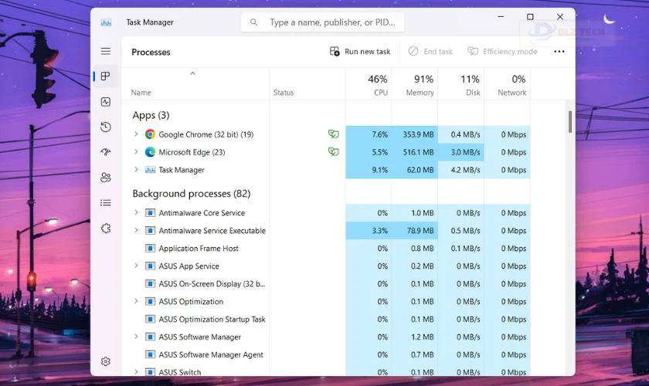Click Antimalware Service Executable memory 78.9 MB
This screenshot has width=649, height=386.
click(x=420, y=230)
